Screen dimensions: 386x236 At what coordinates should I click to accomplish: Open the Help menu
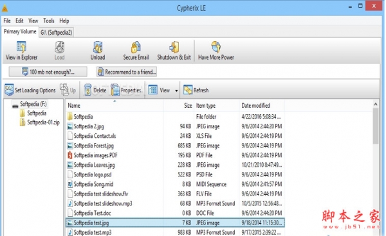coord(64,21)
